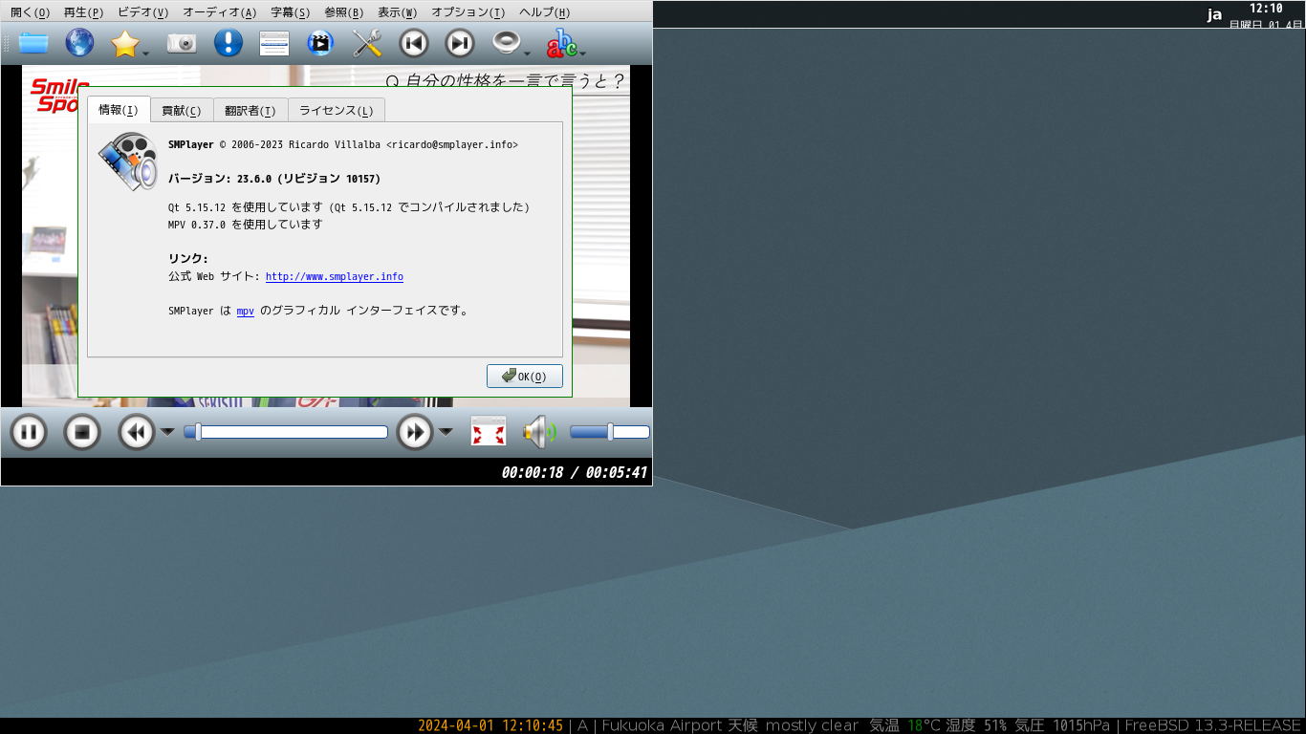1306x734 pixels.
Task: Switch to the 翻訳者(T) tab
Action: coord(250,111)
